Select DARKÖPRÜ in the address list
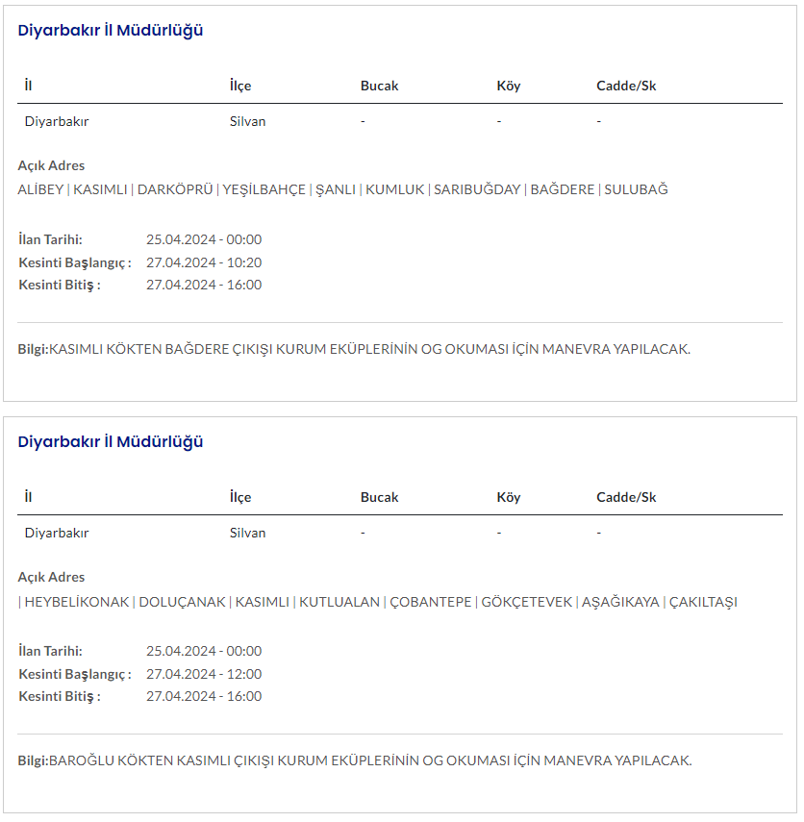The image size is (804, 822). coord(175,189)
